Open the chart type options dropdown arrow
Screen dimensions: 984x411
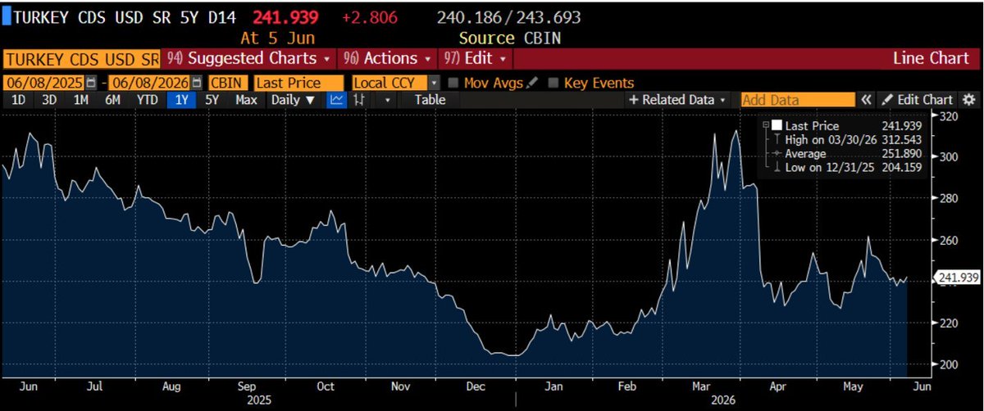pos(387,100)
